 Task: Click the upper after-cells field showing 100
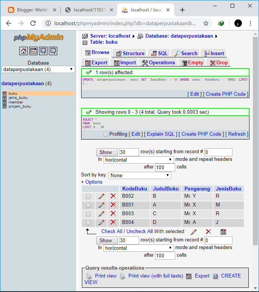pyautogui.click(x=165, y=167)
